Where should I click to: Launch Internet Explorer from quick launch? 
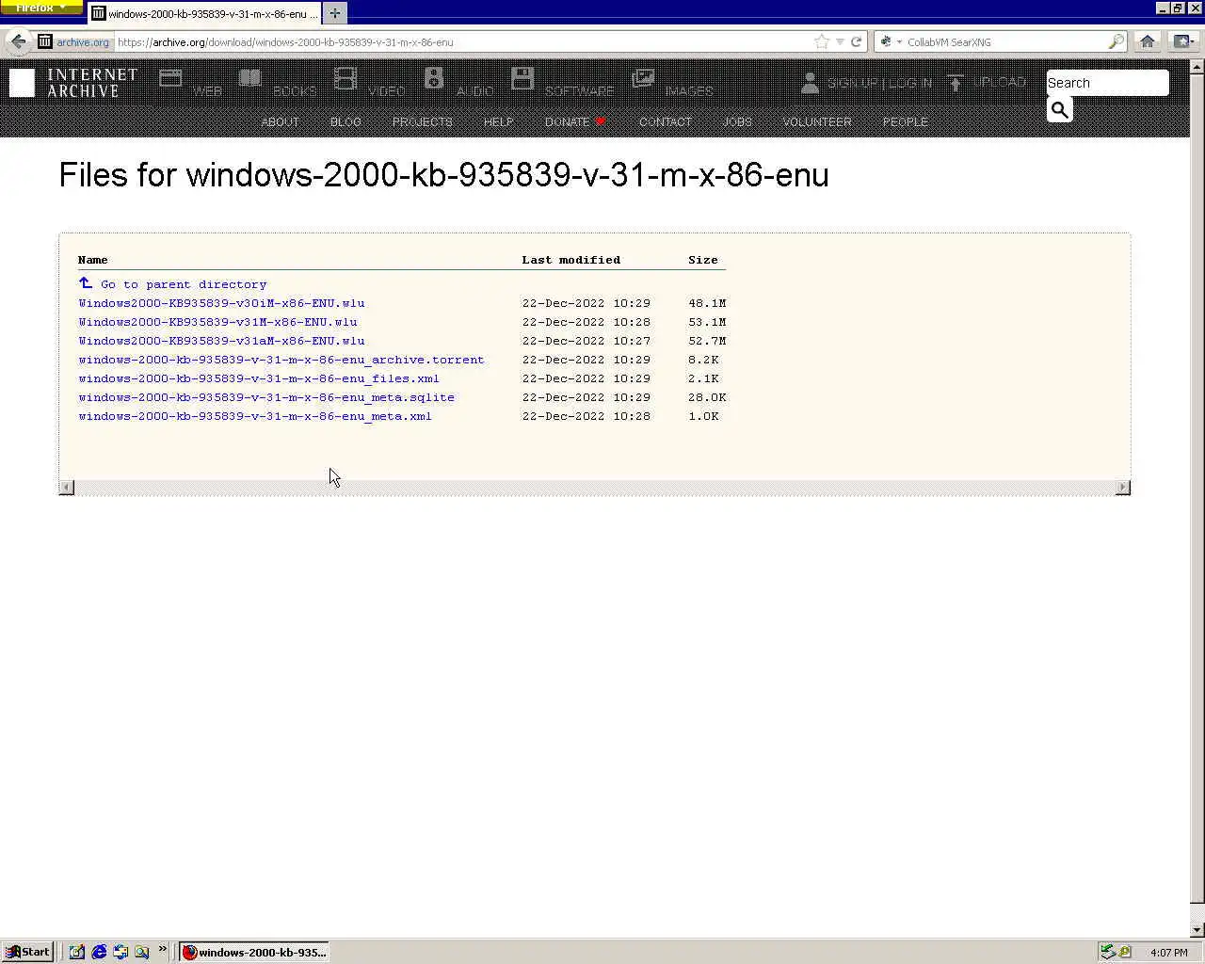click(x=99, y=952)
